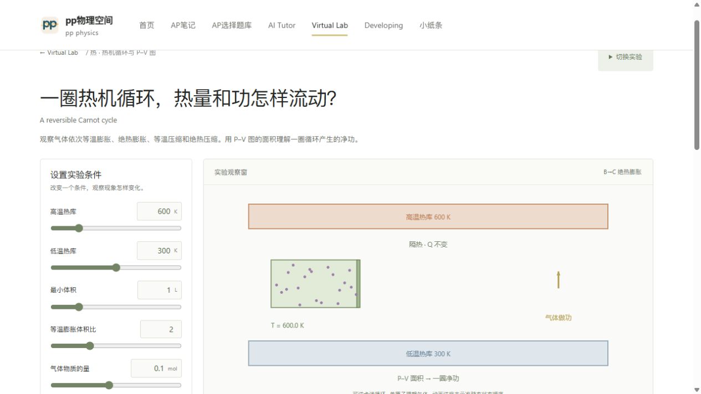The width and height of the screenshot is (701, 394).
Task: Click the 气体物质的量 slider handle
Action: point(109,385)
